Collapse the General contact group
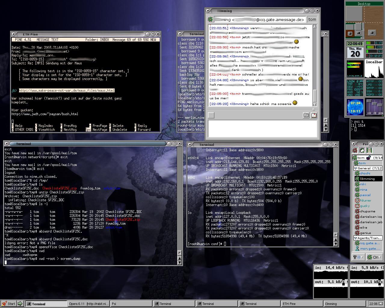 pos(356,168)
